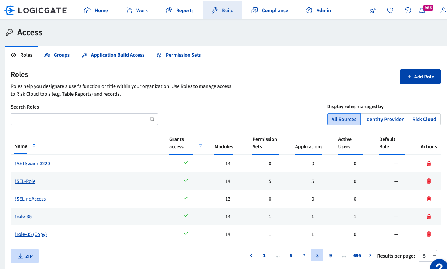The height and width of the screenshot is (269, 447).
Task: Go to page 9
Action: pyautogui.click(x=331, y=255)
